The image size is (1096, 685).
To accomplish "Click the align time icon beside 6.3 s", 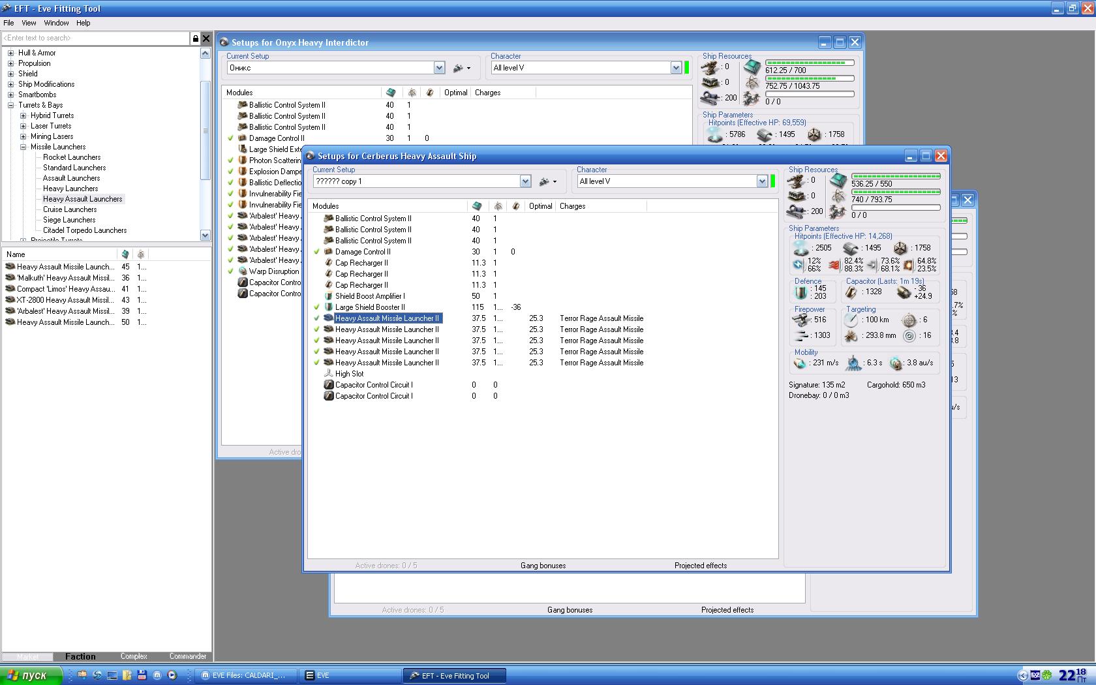I will [853, 363].
